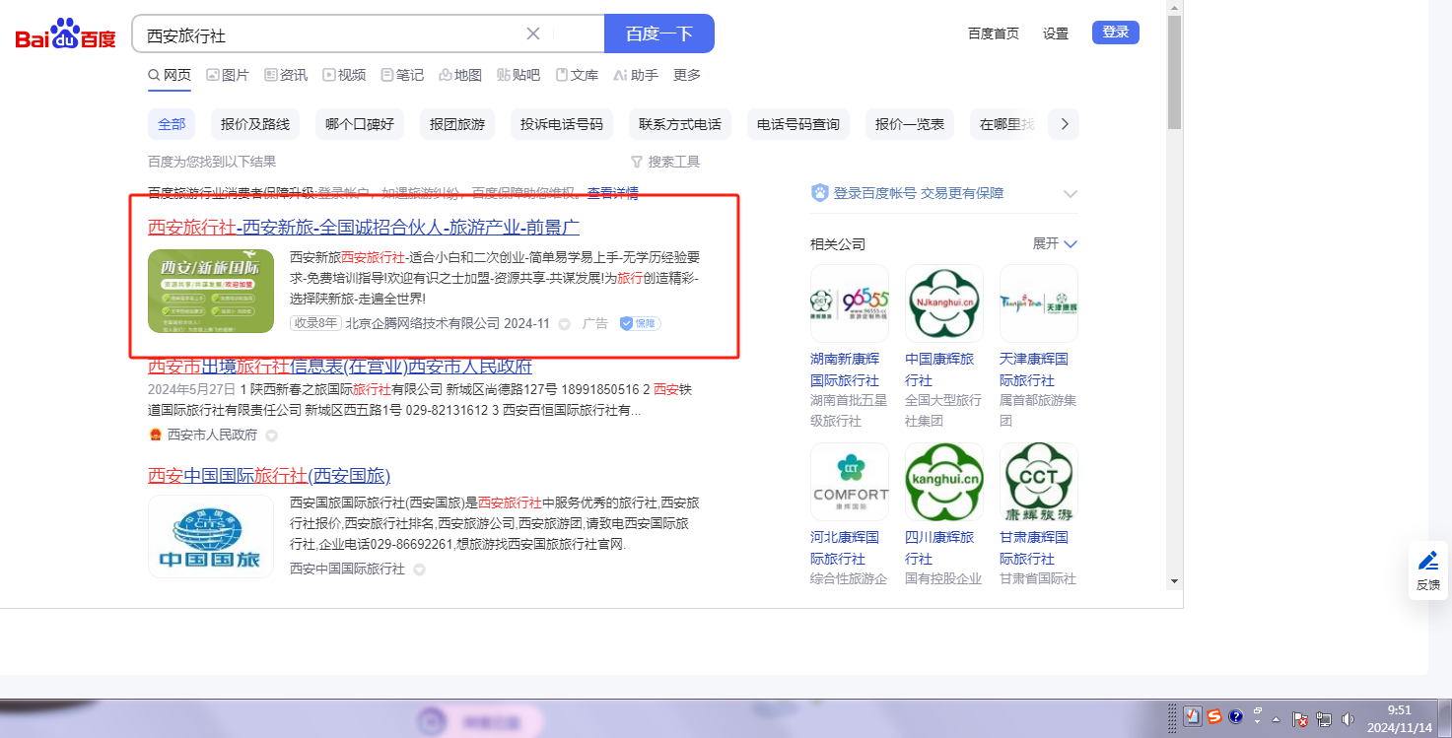Select the 联系方式电话 filter chip
1452x738 pixels.
click(x=680, y=124)
